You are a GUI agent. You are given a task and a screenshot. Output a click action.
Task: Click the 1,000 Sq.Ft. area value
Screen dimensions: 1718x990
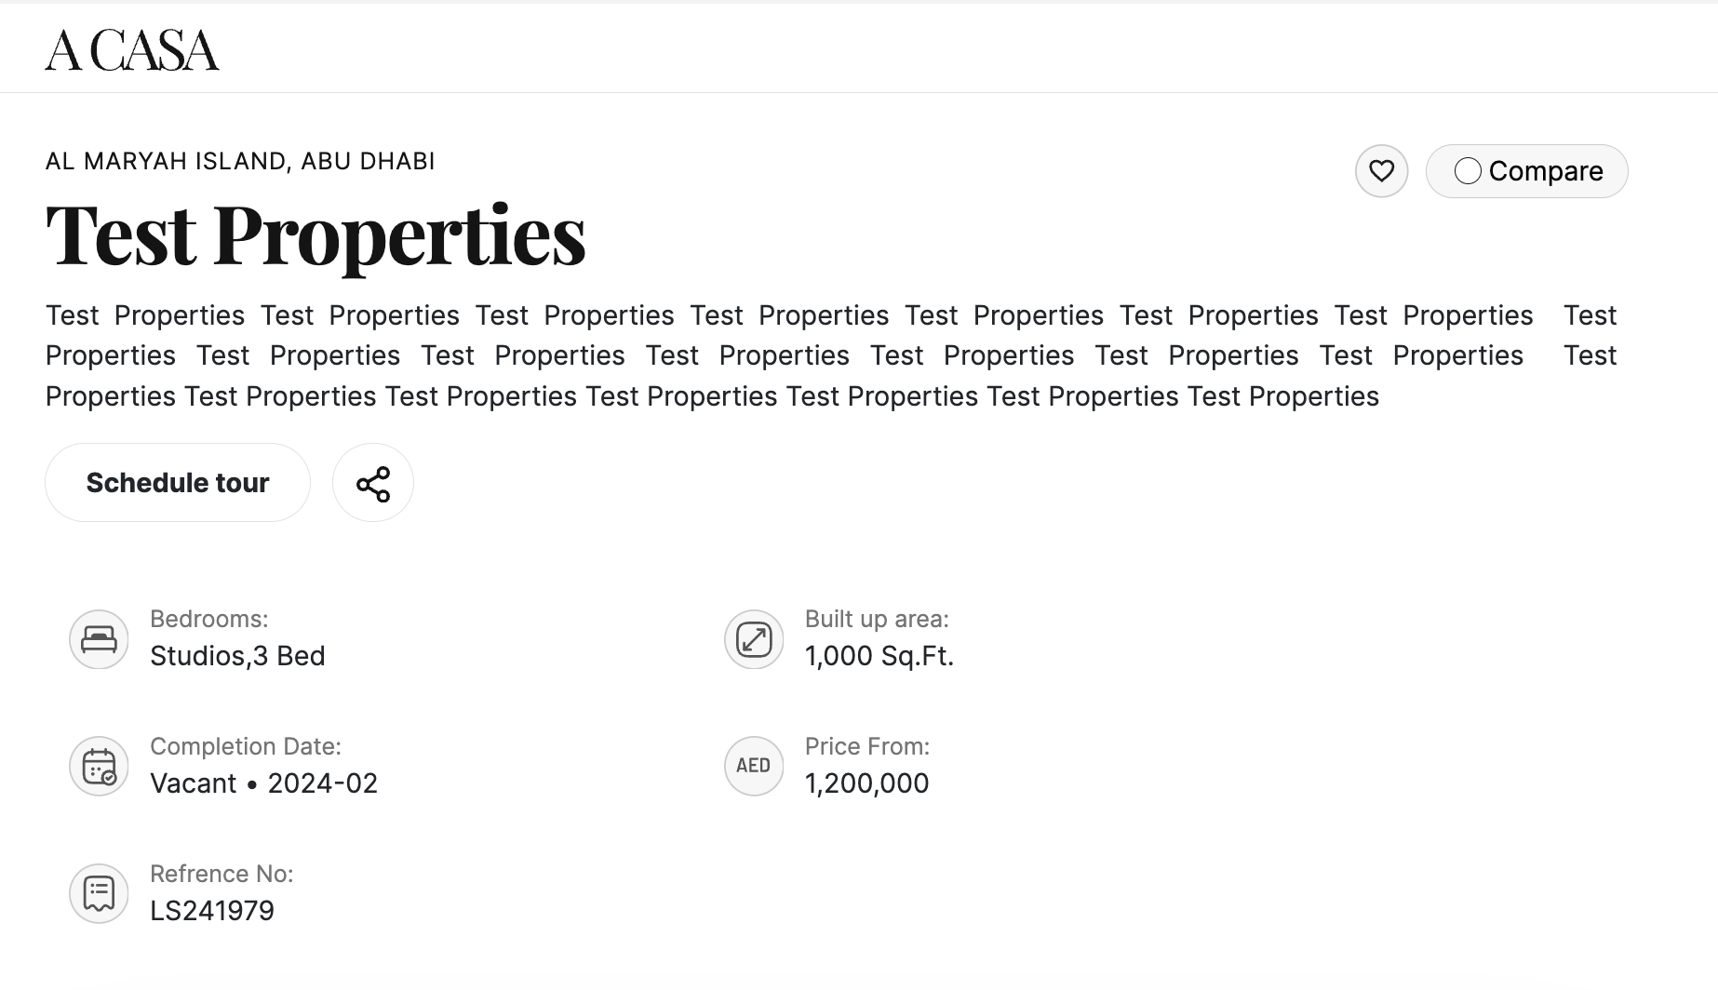pos(879,656)
